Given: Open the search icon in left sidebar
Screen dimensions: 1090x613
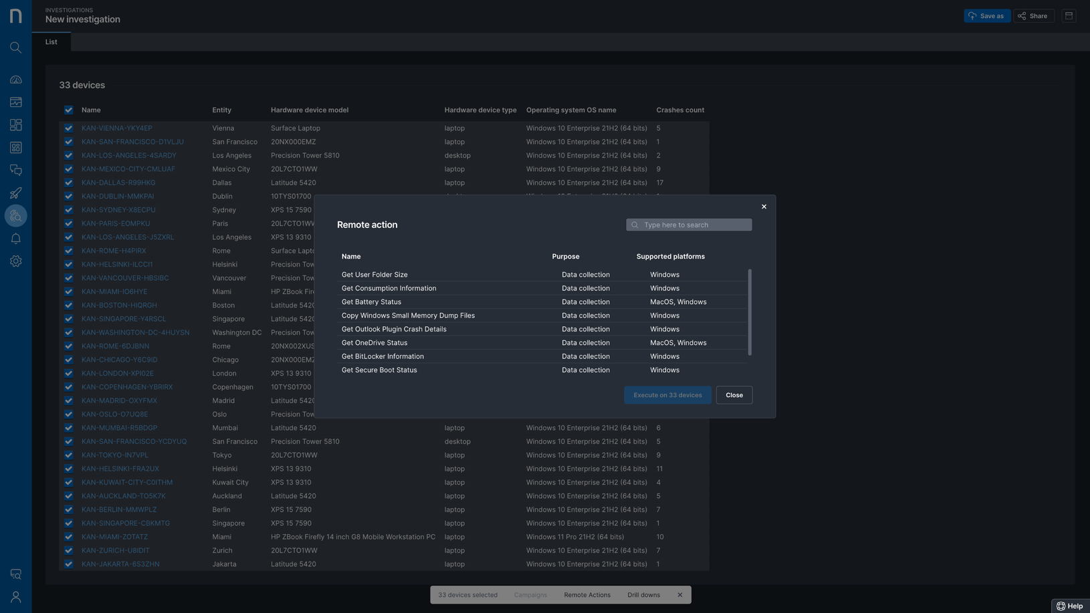Looking at the screenshot, I should [x=15, y=47].
